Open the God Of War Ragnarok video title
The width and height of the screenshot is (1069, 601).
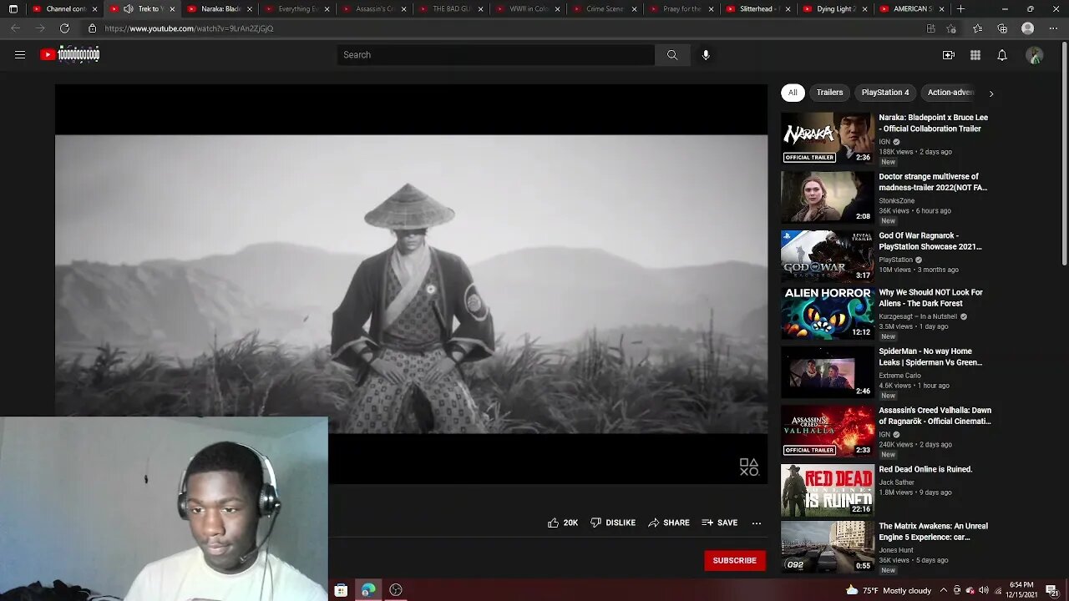point(930,241)
